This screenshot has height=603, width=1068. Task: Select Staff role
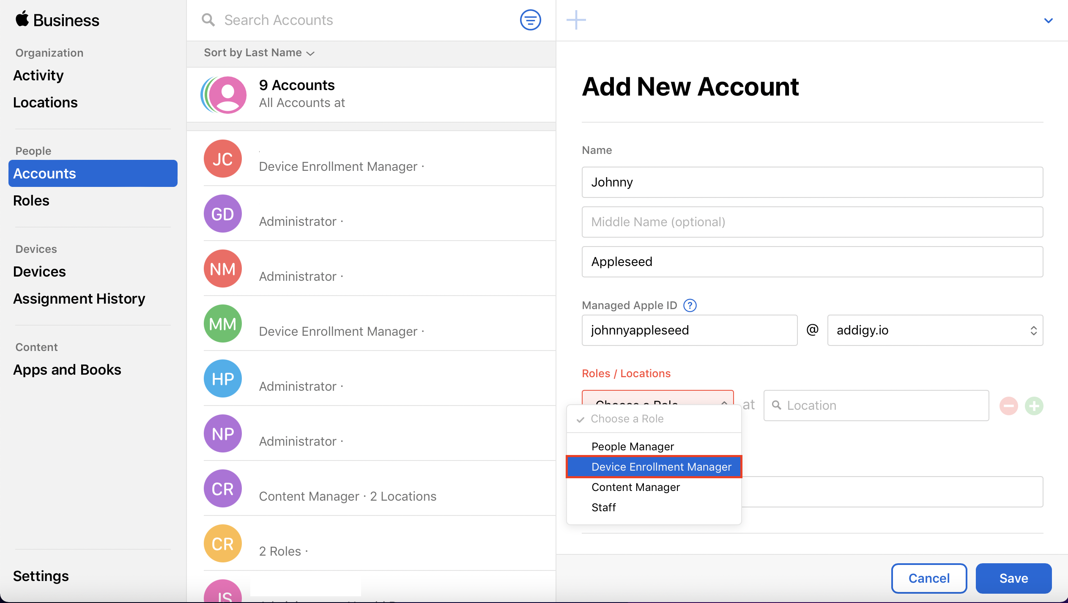tap(654, 507)
